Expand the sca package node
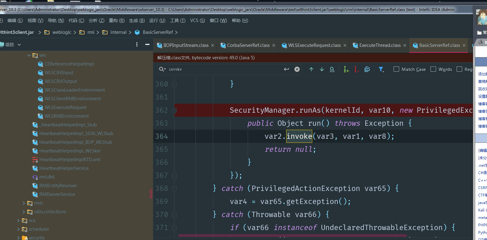Image resolution: width=487 pixels, height=240 pixels. (x=18, y=220)
